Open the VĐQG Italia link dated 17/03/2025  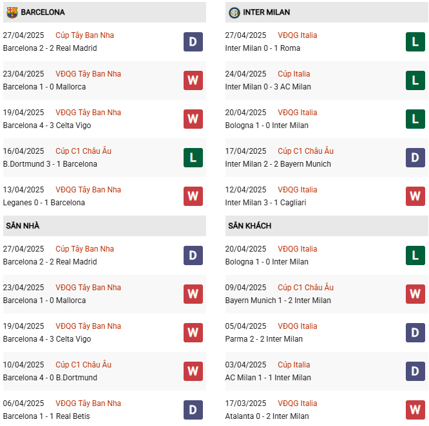tap(298, 403)
